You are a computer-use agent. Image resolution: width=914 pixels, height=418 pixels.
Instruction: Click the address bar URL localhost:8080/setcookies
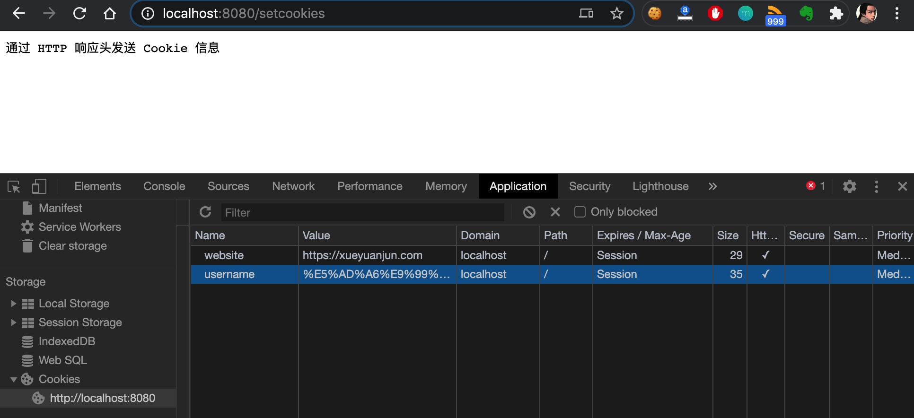(x=244, y=13)
